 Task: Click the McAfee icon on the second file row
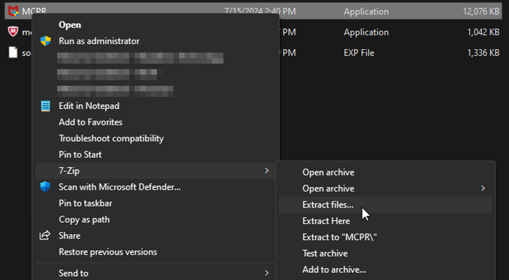[13, 32]
